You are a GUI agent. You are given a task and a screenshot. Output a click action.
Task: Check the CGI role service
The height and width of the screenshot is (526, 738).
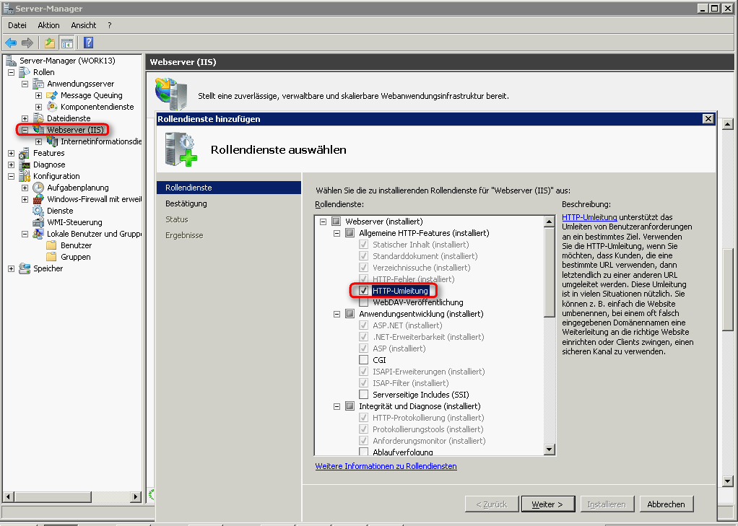pos(364,360)
